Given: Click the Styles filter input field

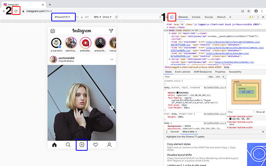Looking at the screenshot, I should [x=185, y=76].
